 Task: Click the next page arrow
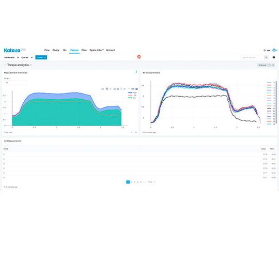154,182
